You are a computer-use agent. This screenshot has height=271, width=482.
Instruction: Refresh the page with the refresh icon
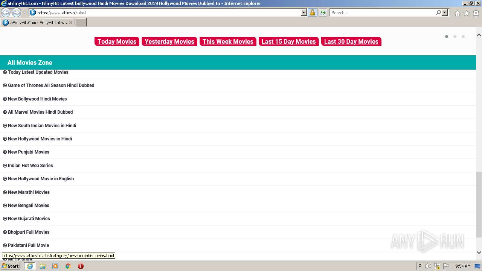point(323,12)
